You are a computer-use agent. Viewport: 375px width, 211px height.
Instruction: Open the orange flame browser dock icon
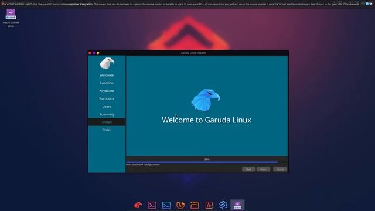[x=180, y=205]
